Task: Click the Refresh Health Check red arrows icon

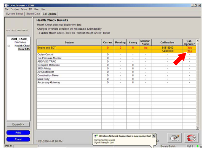Action: click(x=191, y=138)
